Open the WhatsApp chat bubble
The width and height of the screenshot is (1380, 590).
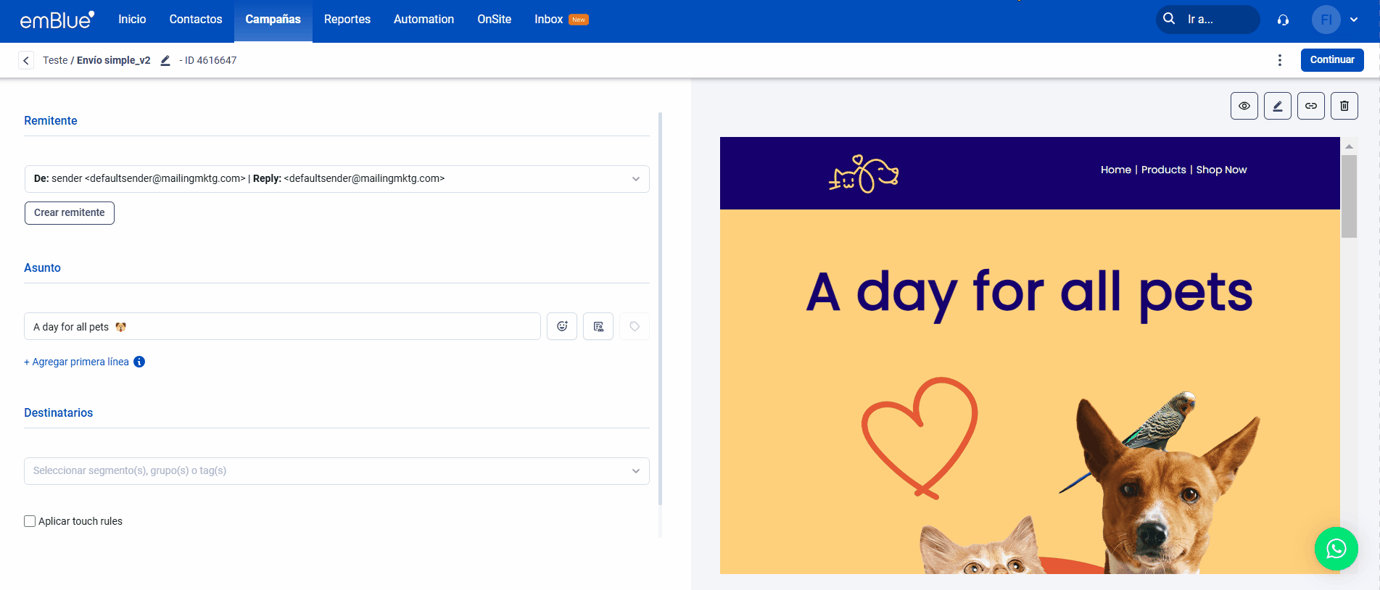pyautogui.click(x=1336, y=549)
